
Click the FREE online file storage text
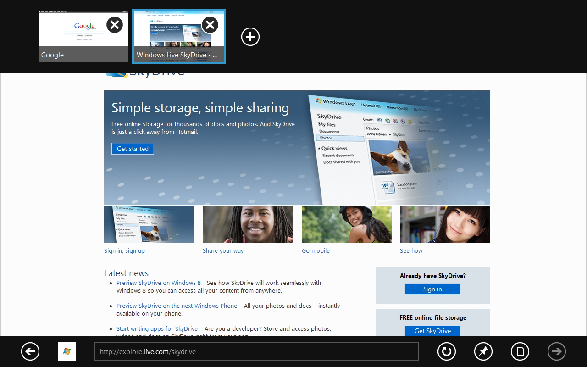click(x=433, y=317)
